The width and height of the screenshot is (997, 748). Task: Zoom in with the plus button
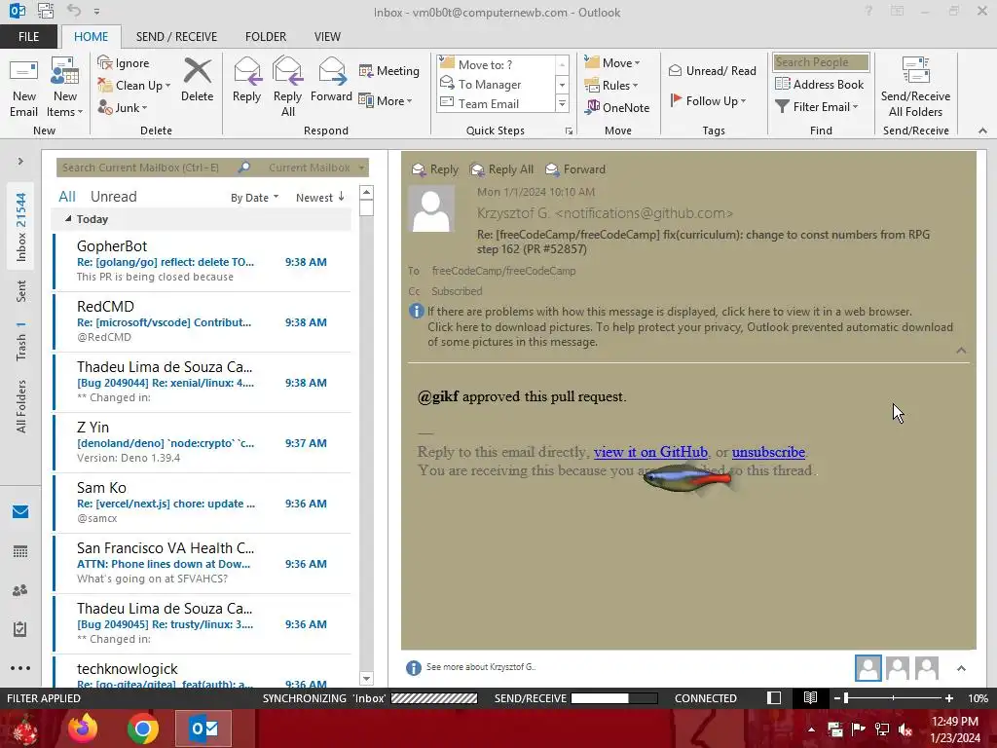(x=949, y=698)
